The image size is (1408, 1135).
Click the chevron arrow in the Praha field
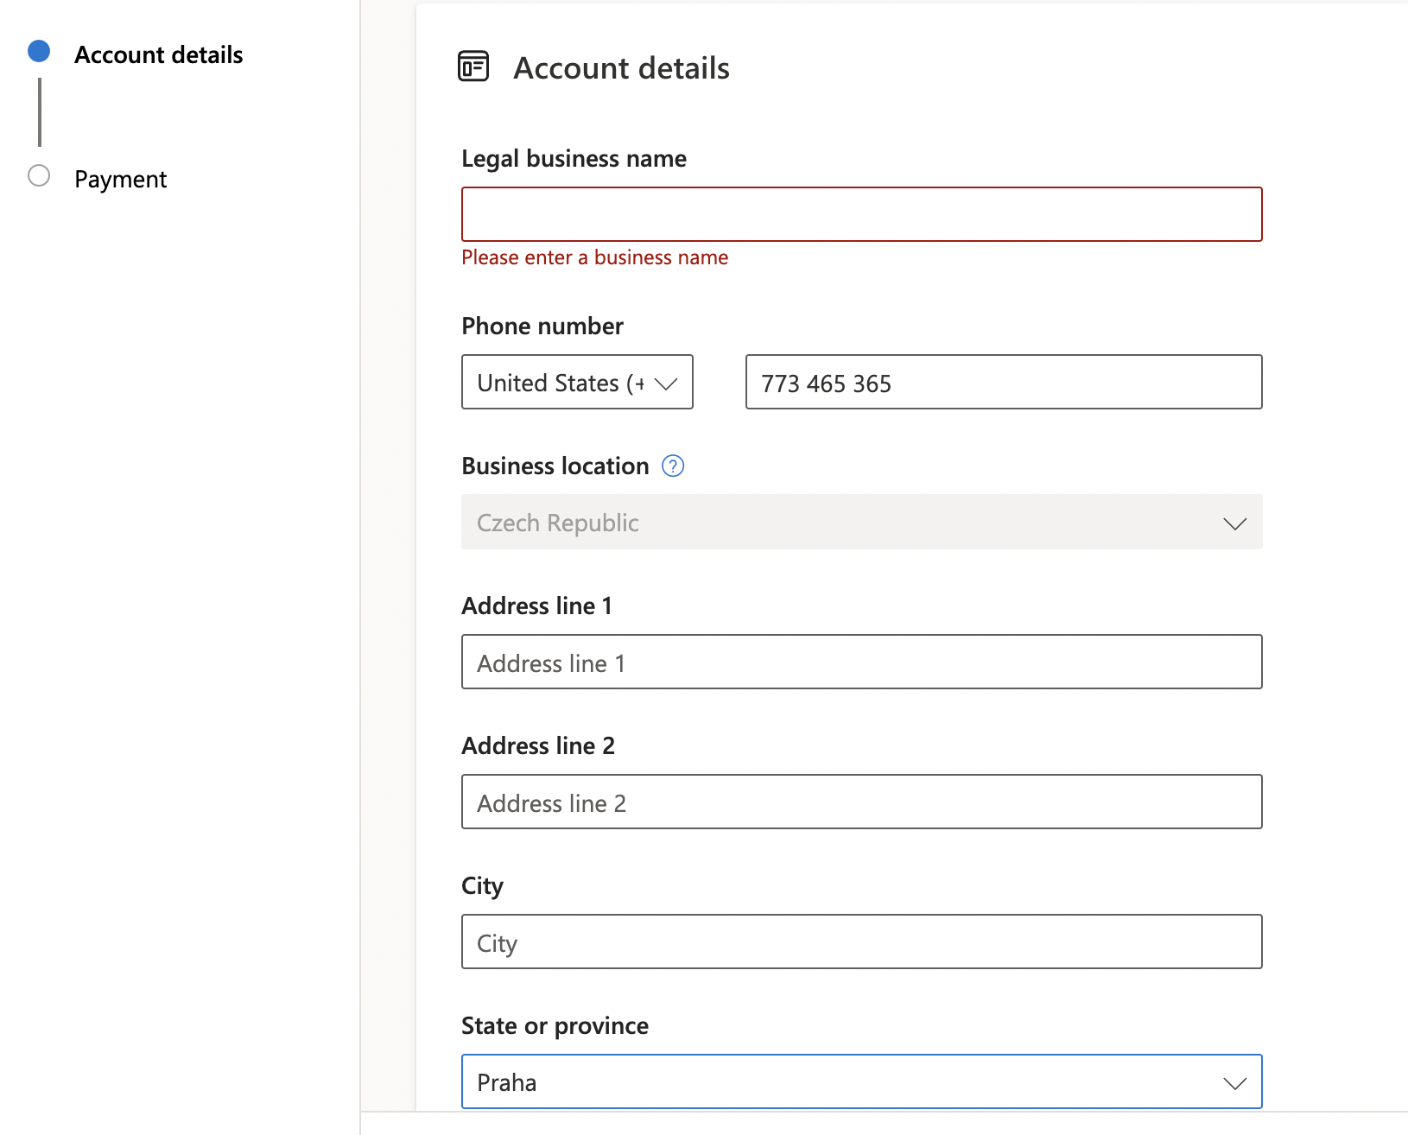click(1234, 1083)
